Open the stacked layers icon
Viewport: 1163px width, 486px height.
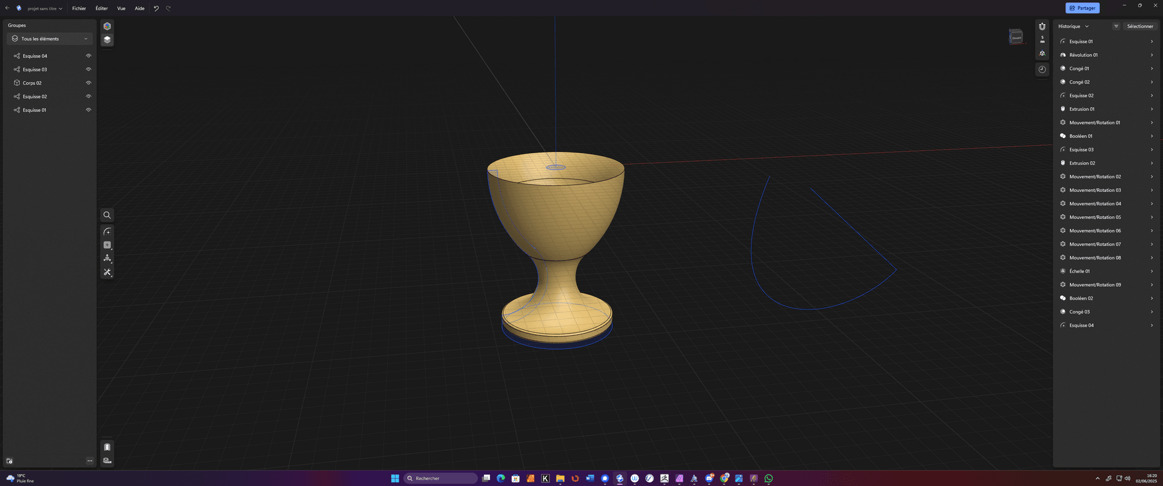107,39
